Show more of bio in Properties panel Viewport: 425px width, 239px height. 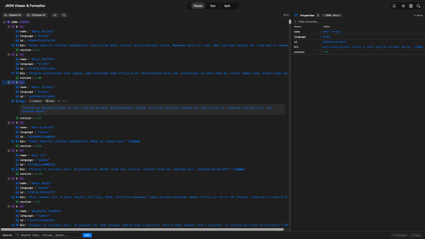click(x=419, y=47)
